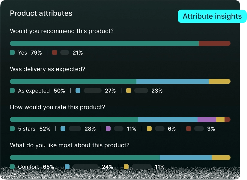Click 'Was delivery as expected?' question
247x180 pixels.
pos(48,69)
